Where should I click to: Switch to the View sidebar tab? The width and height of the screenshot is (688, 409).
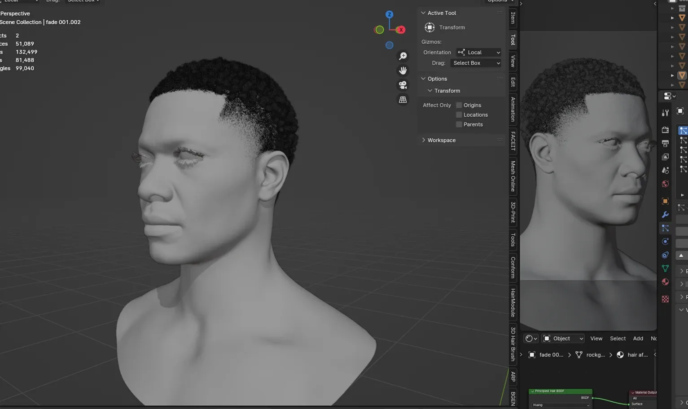point(513,61)
